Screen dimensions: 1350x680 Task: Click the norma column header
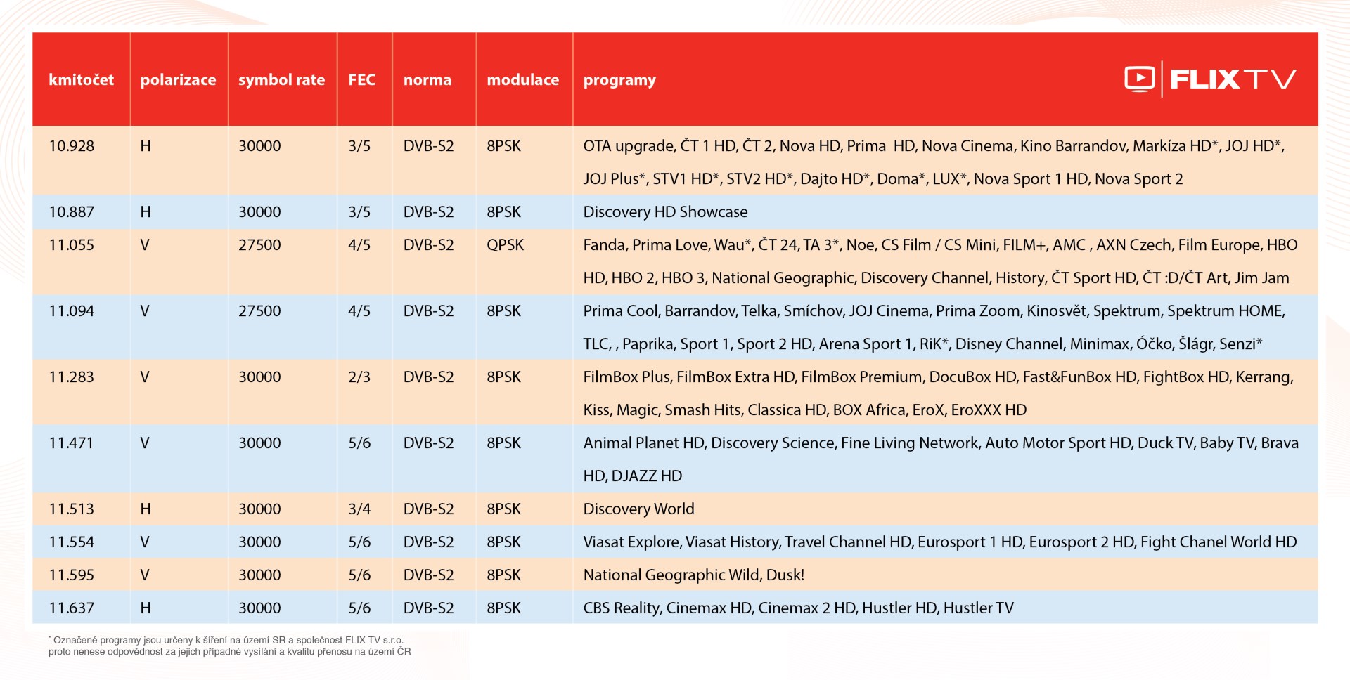coord(427,80)
